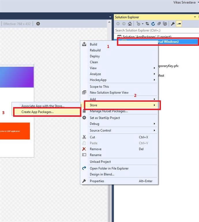Click the Set as StartUp Project gear icon

84,118
